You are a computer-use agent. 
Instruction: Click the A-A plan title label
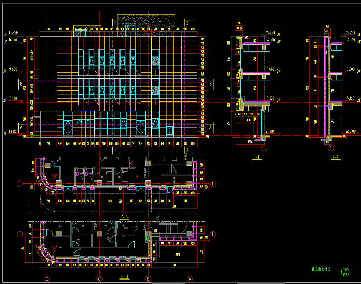click(125, 217)
